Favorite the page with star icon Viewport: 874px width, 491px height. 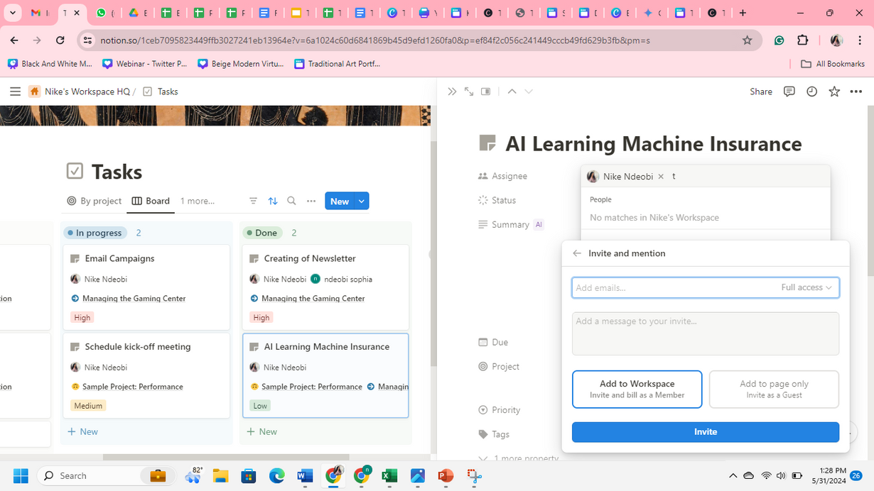point(834,92)
